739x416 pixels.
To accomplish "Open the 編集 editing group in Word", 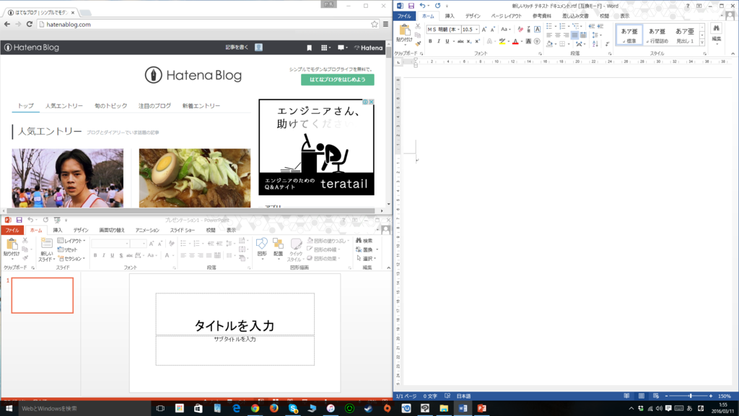I will [x=717, y=33].
